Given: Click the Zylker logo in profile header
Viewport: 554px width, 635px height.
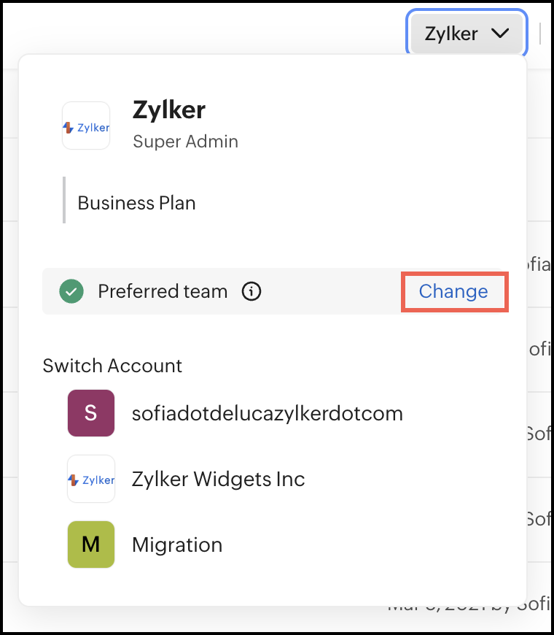Looking at the screenshot, I should click(86, 126).
